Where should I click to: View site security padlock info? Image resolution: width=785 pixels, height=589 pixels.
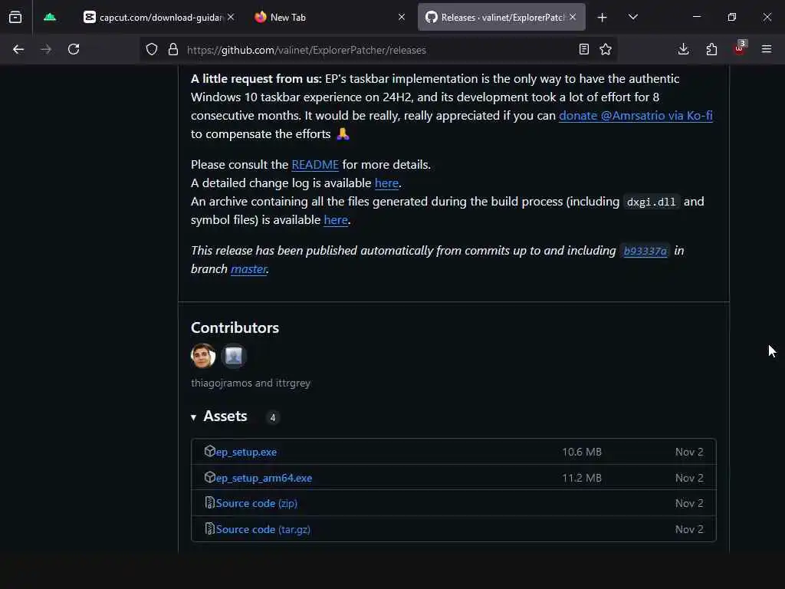173,50
